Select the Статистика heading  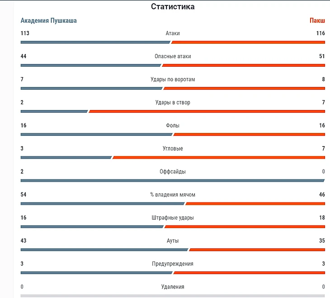(x=173, y=6)
